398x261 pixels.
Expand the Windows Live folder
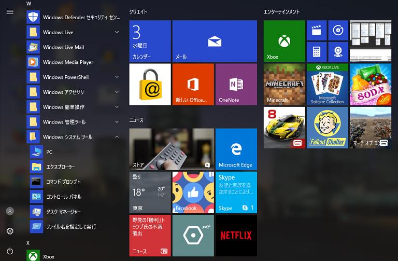tap(74, 32)
